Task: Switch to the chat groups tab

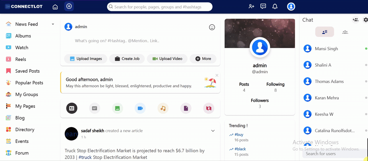Action: coord(345,32)
